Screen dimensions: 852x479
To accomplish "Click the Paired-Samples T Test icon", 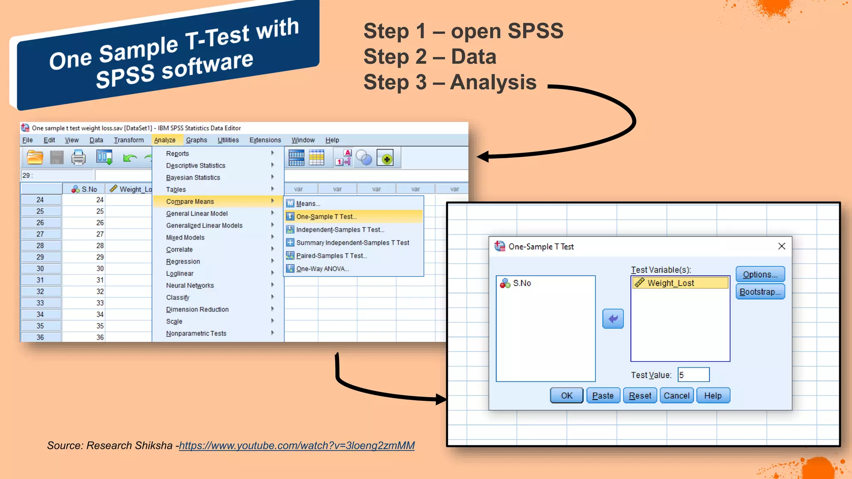I will [x=290, y=255].
